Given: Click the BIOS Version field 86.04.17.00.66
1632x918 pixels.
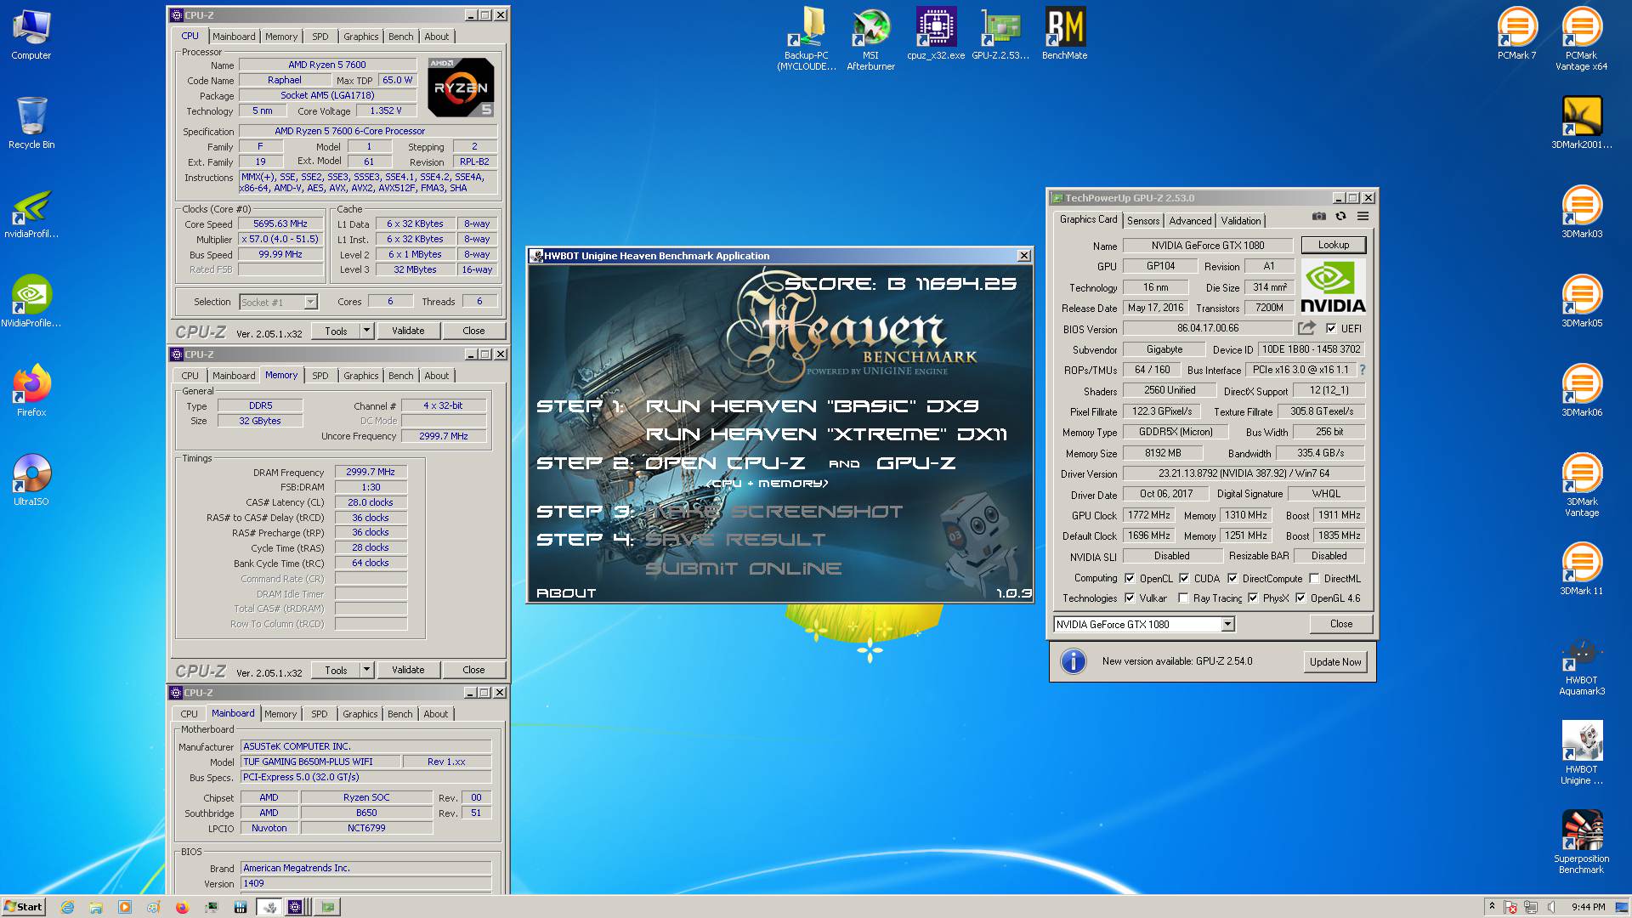Looking at the screenshot, I should [x=1207, y=328].
